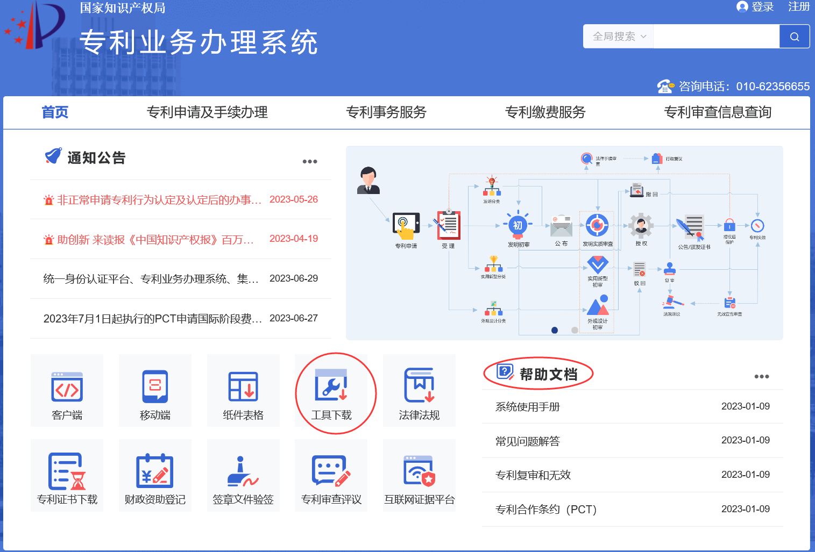Click the 帮助文档 question mark icon

coord(505,372)
